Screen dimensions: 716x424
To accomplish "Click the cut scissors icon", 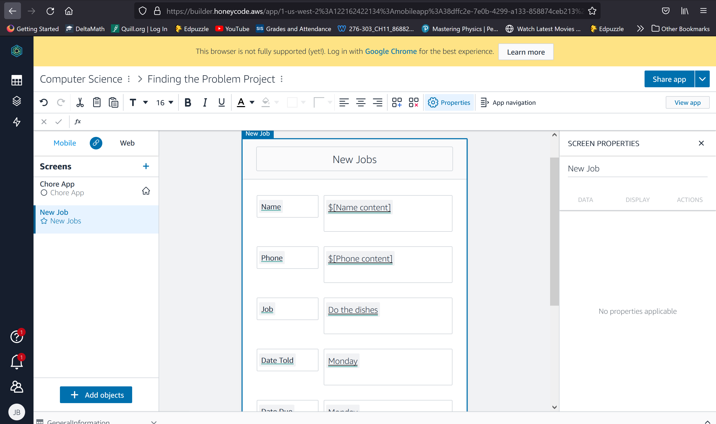I will point(80,102).
